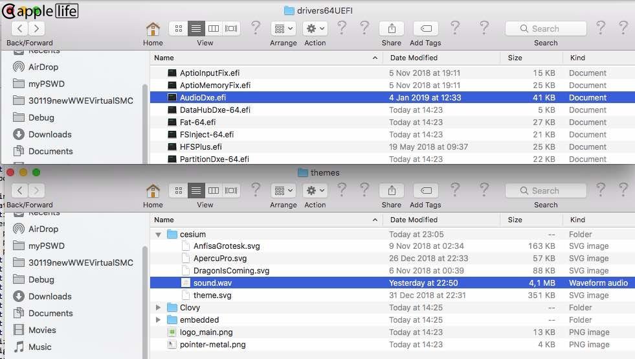The height and width of the screenshot is (359, 635).
Task: Switch drivers64UEFI window to column view
Action: [214, 29]
